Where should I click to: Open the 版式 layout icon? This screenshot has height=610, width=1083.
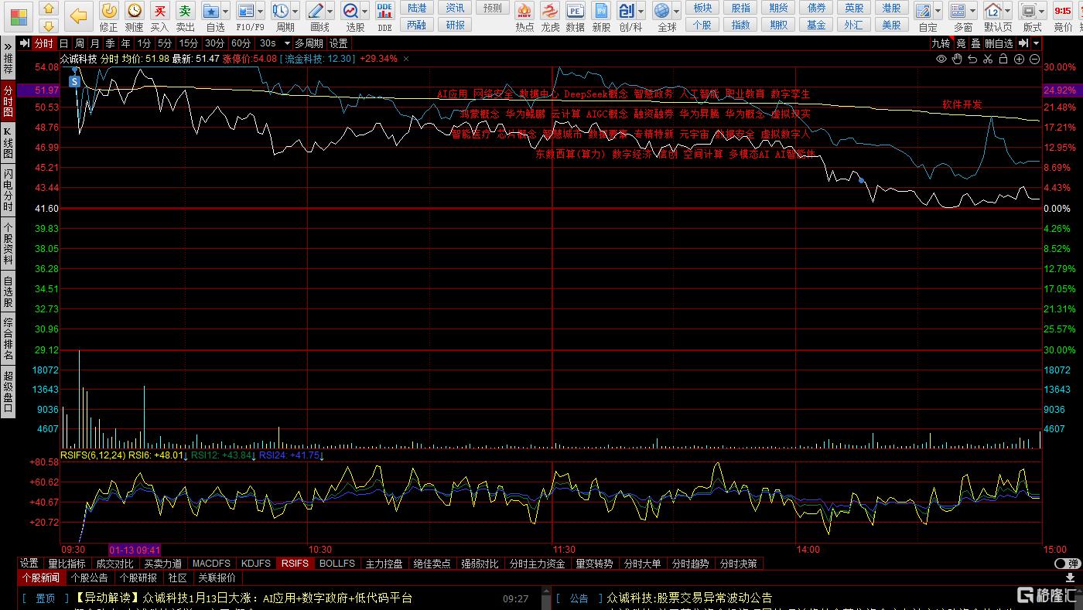[1028, 11]
